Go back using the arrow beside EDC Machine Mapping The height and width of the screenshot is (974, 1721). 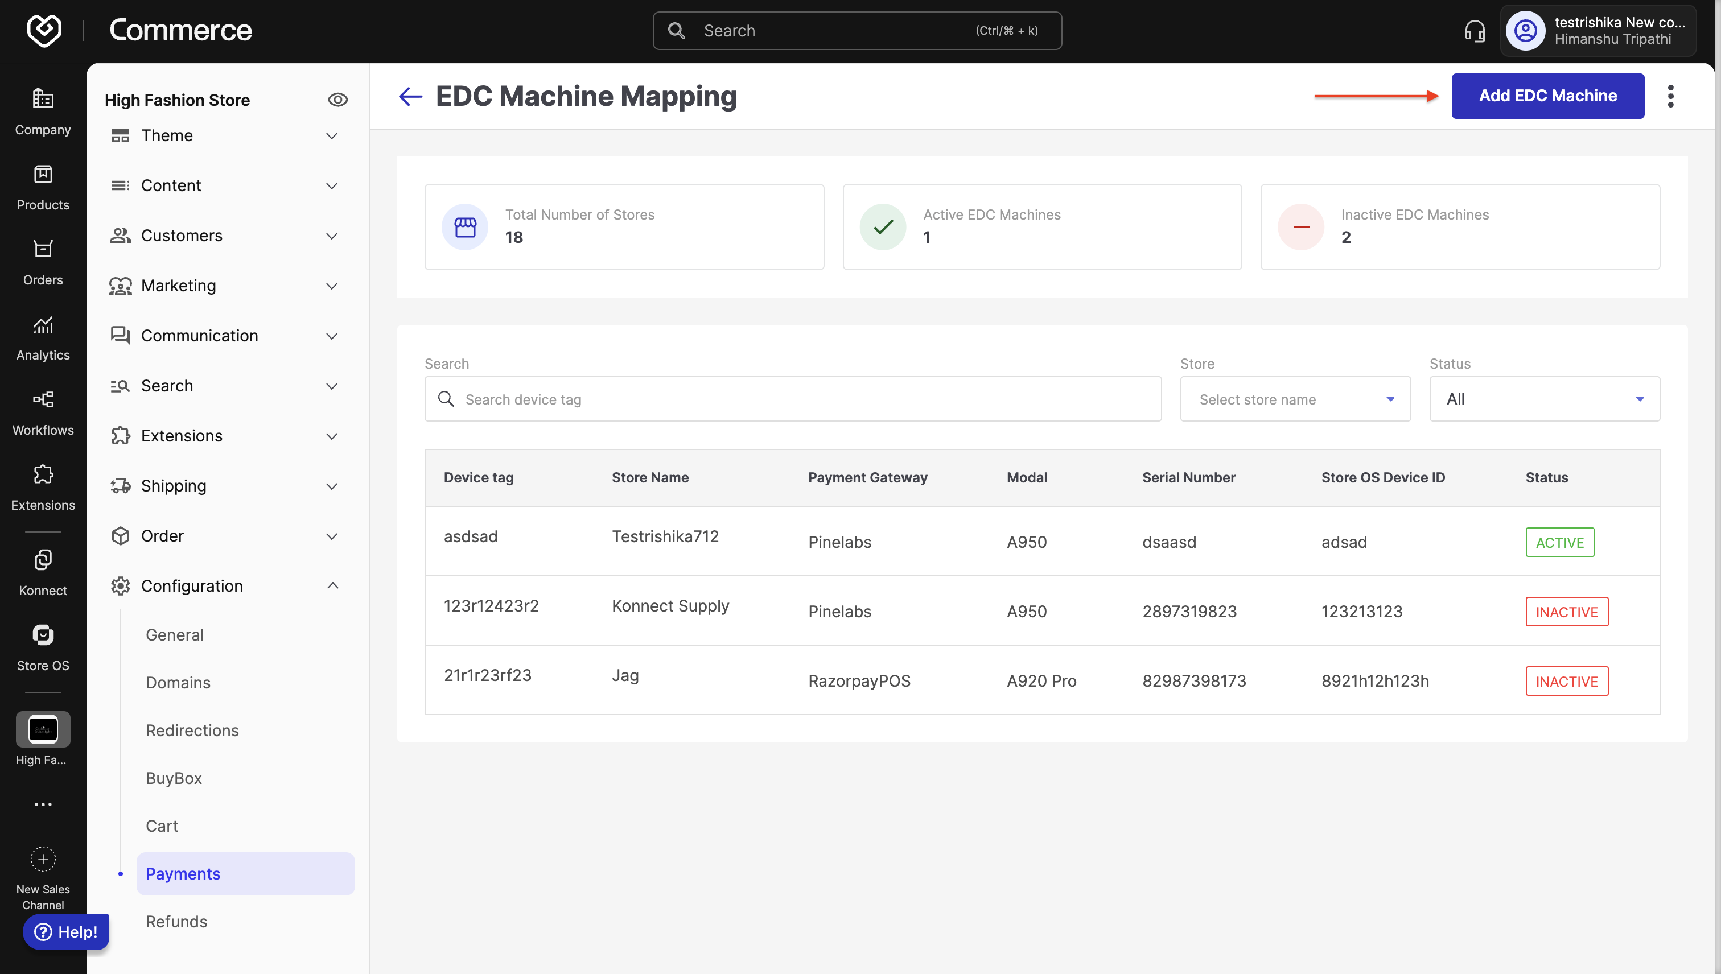tap(410, 96)
